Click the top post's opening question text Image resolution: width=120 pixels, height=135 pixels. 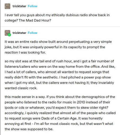pyautogui.click(x=57, y=18)
